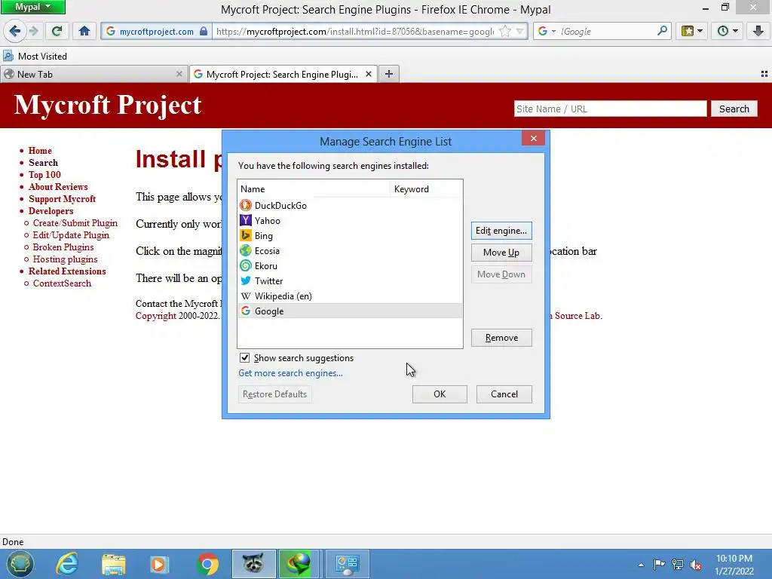Open the bookmarks menu button
Image resolution: width=772 pixels, height=579 pixels.
(x=691, y=32)
